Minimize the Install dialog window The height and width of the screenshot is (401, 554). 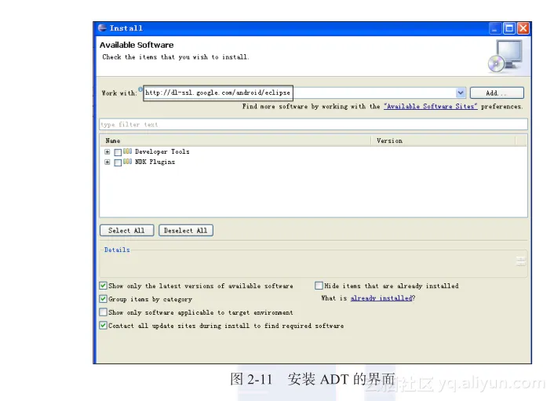coord(495,28)
